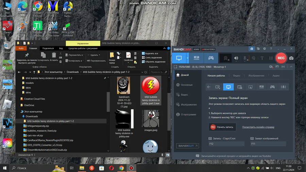Screen dimensions: 306x172
Task: Open the Копировать в dropdown
Action: [74, 61]
